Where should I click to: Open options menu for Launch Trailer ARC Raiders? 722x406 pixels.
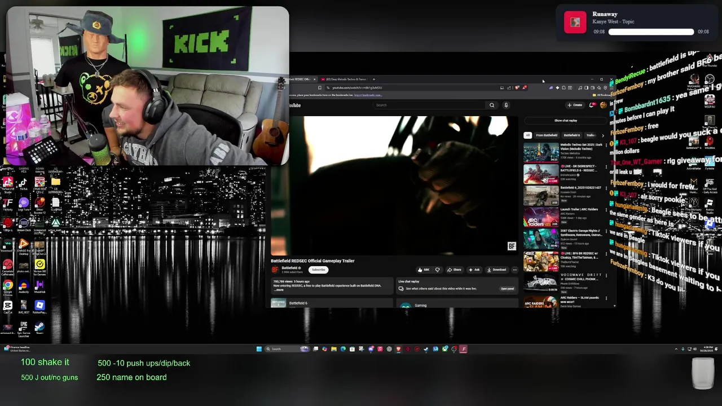tap(606, 210)
